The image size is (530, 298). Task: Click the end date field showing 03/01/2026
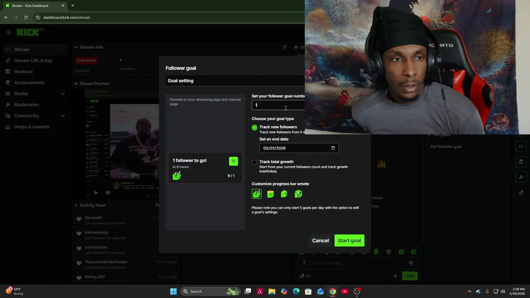click(x=299, y=148)
